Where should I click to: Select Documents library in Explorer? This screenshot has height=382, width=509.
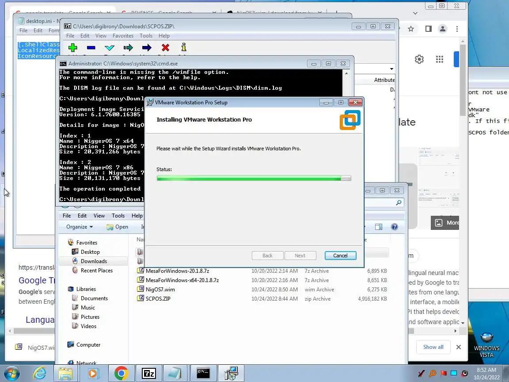[x=94, y=298]
